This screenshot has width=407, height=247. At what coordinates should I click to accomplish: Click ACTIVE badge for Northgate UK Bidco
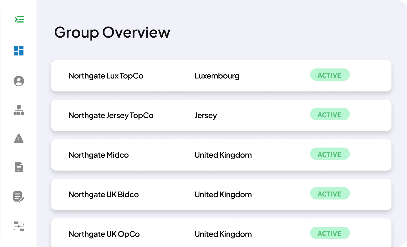tap(330, 194)
